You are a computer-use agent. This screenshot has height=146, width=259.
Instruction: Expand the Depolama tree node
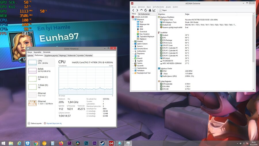pyautogui.click(x=133, y=54)
